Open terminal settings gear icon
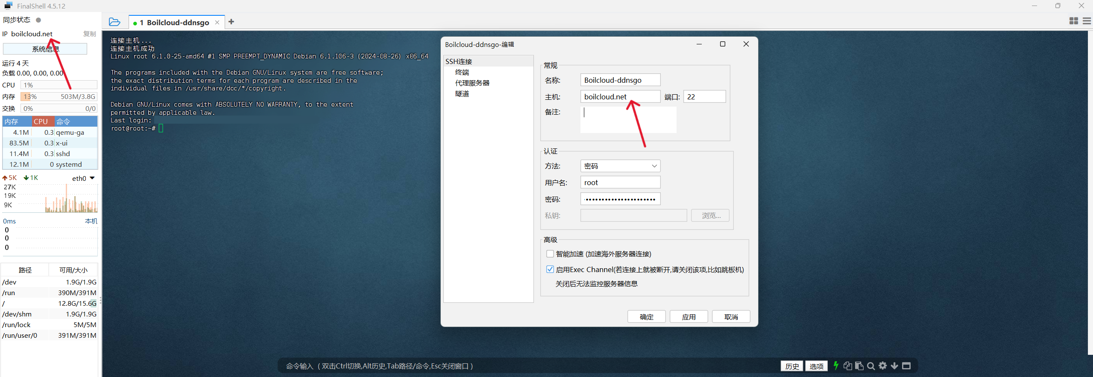 tap(882, 366)
